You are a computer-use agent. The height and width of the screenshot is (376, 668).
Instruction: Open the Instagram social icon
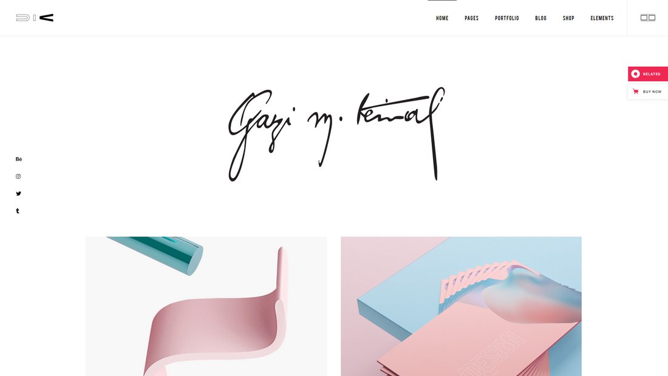18,176
